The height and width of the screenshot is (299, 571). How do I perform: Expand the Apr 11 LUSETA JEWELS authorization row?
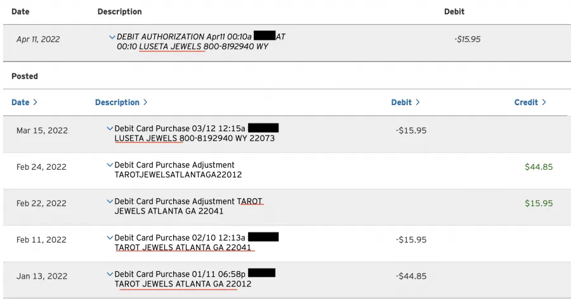112,37
